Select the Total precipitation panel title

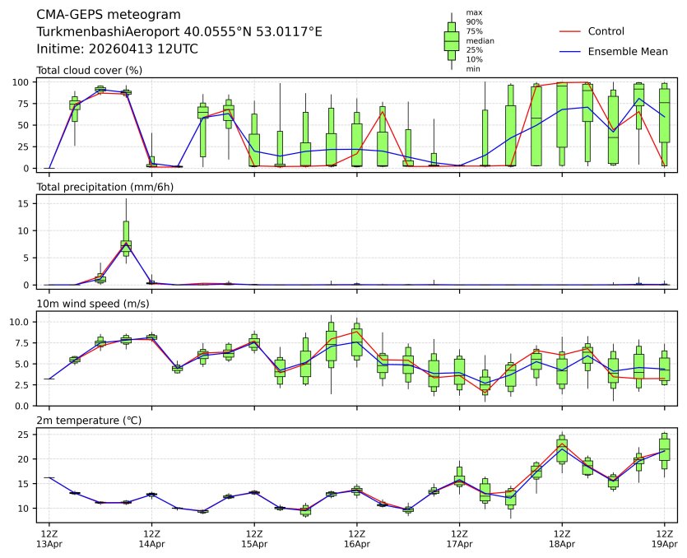tap(99, 187)
